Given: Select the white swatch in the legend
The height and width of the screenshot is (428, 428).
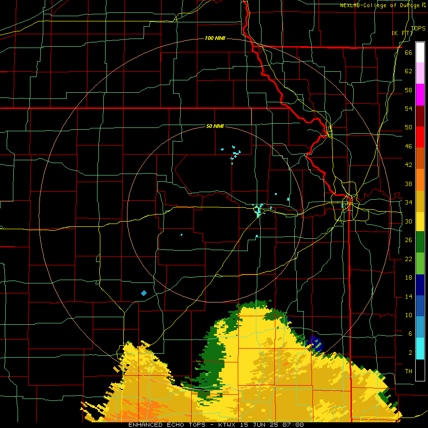Looking at the screenshot, I should pos(420,52).
